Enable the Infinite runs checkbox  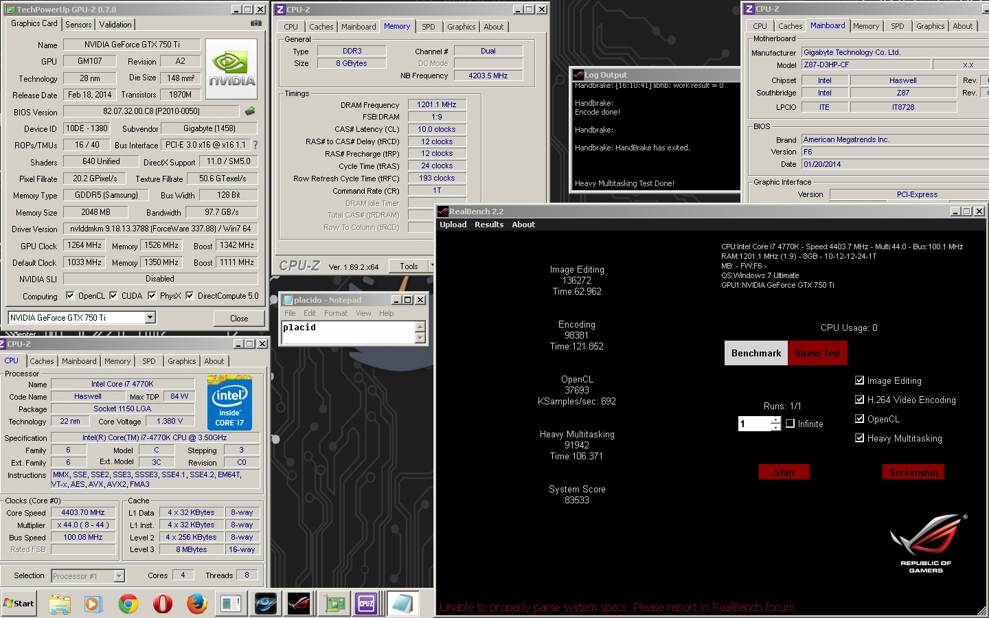[x=790, y=424]
